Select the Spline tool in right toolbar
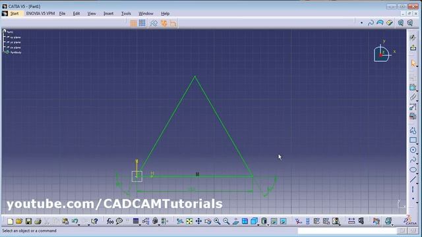 (413, 160)
